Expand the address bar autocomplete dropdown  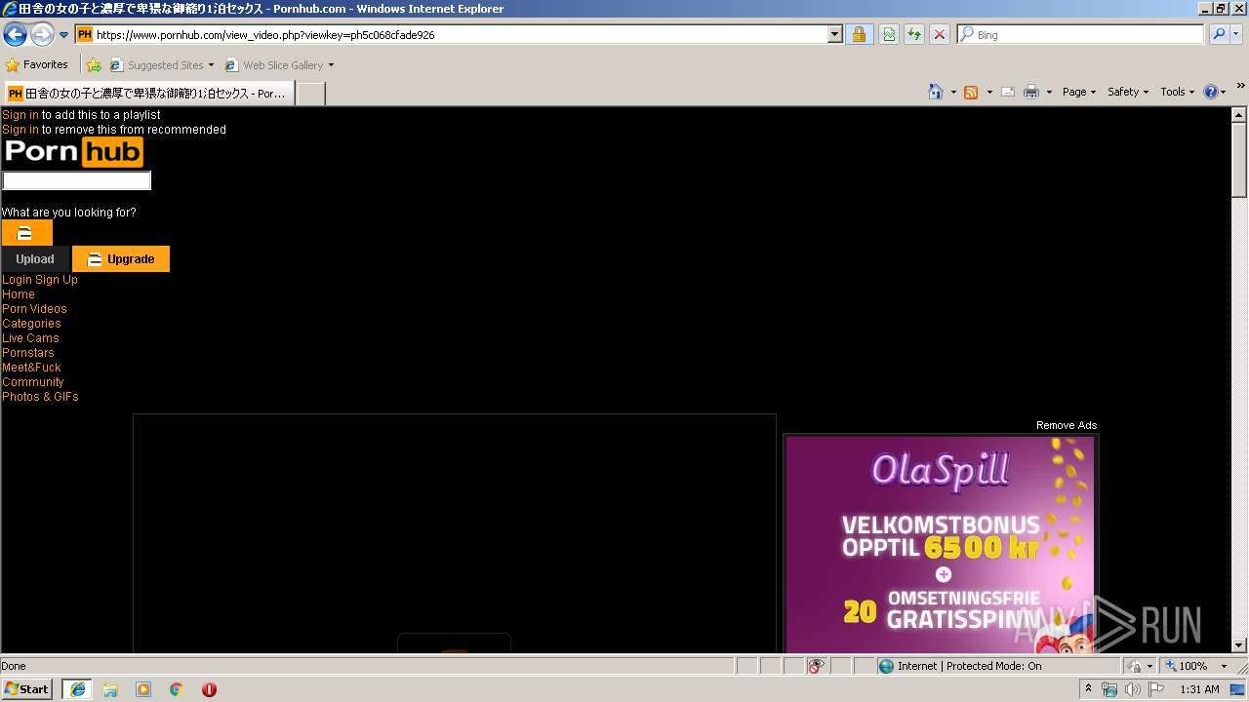pyautogui.click(x=835, y=34)
